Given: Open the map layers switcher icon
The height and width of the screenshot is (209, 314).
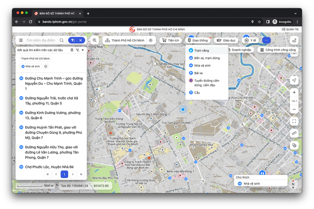Looking at the screenshot, I should 294,145.
